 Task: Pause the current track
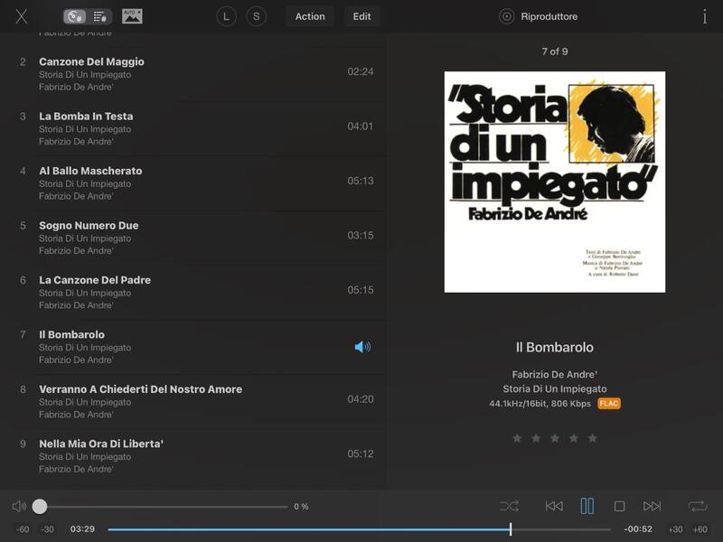pos(587,506)
